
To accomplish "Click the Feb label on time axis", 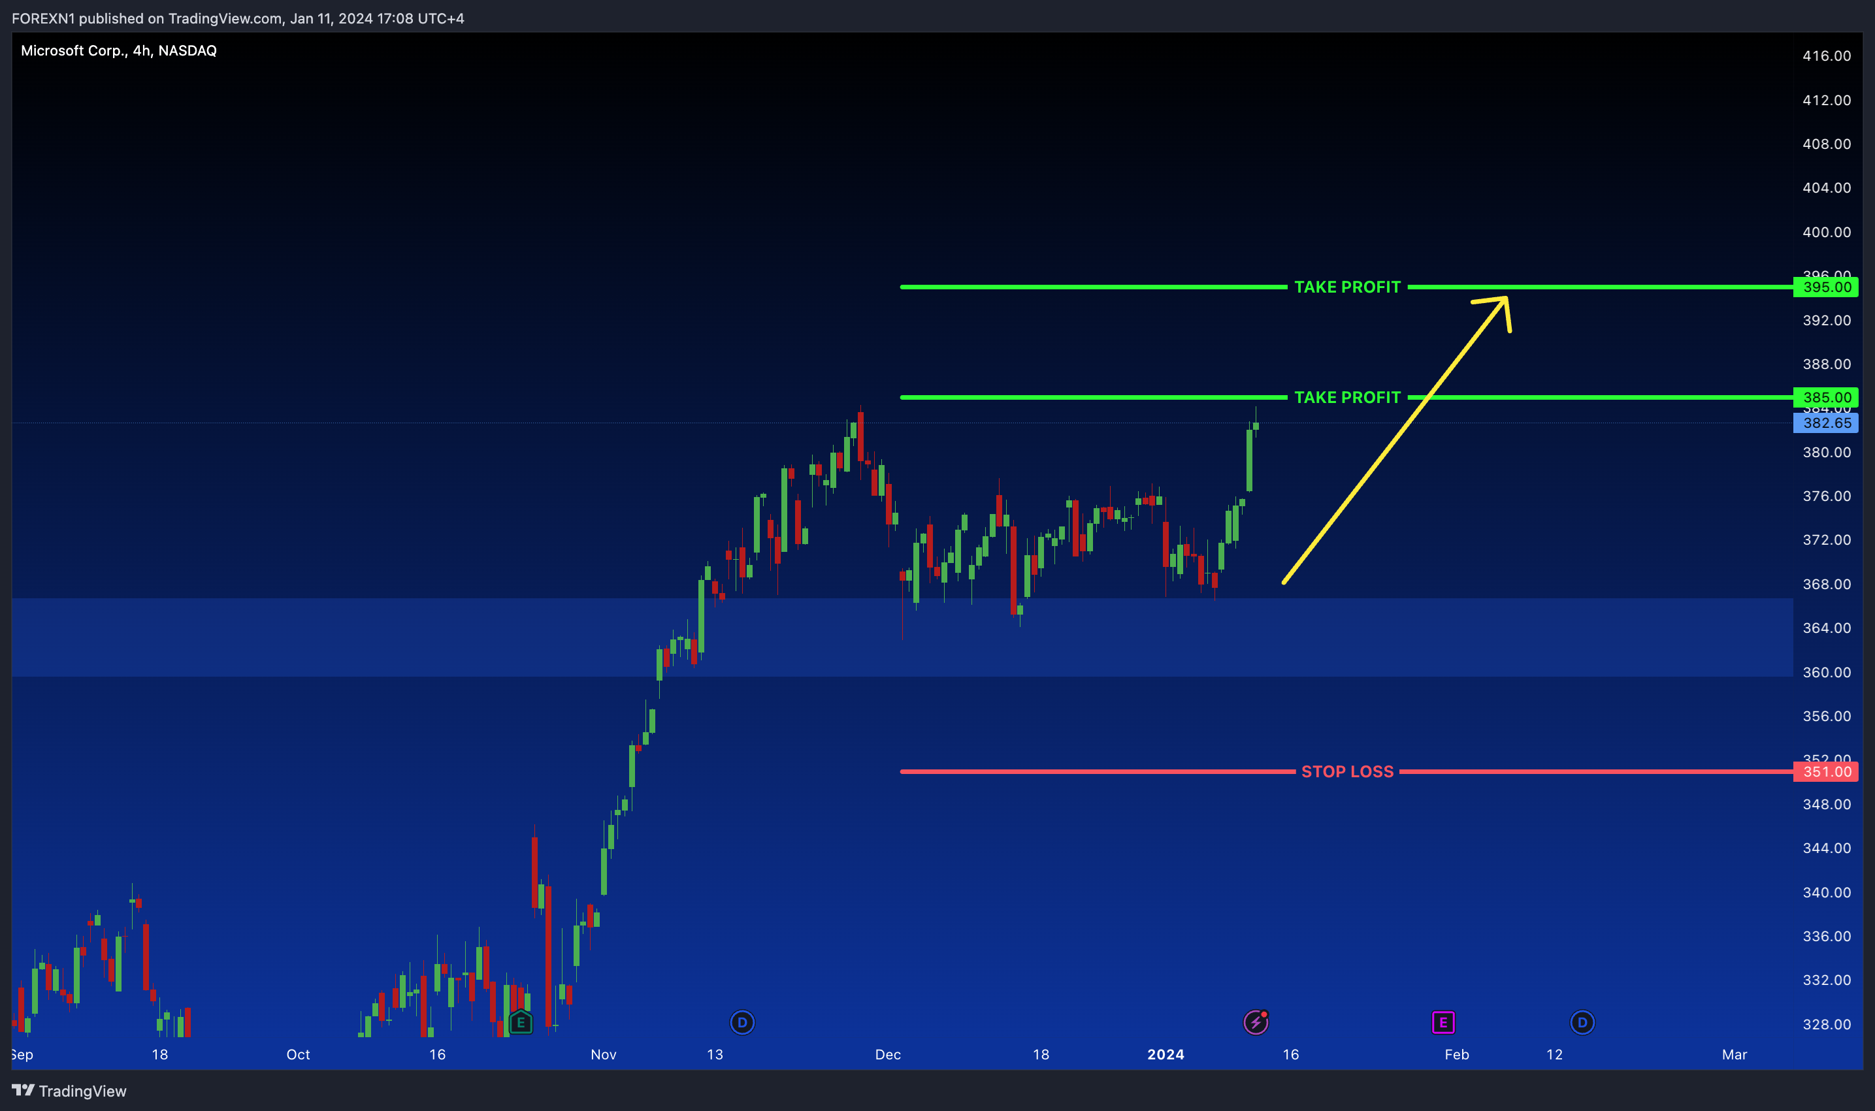I will (x=1456, y=1054).
